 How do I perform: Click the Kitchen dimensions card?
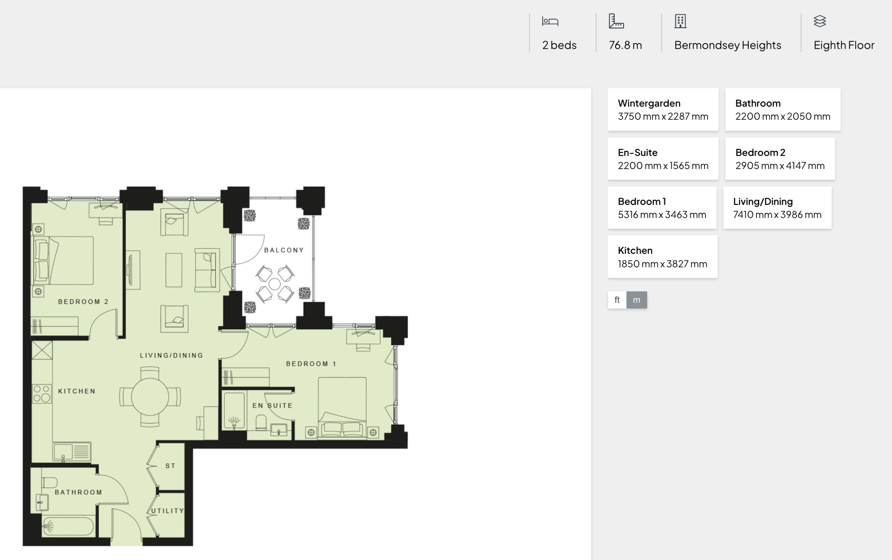point(662,257)
